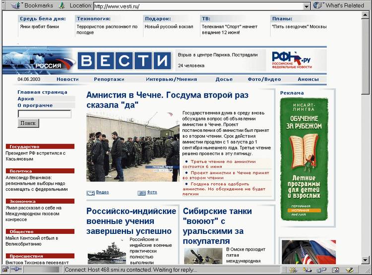Image resolution: width=372 pixels, height=275 pixels.
Task: Open the Политика category header
Action: pyautogui.click(x=40, y=171)
